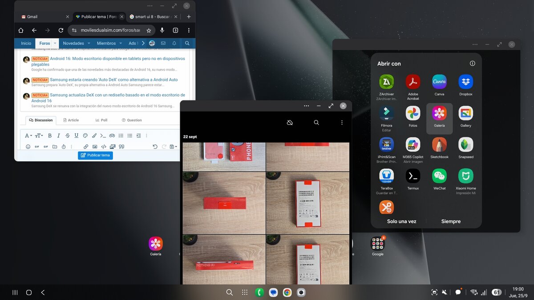Toggle strikethrough in the post editor
This screenshot has width=534, height=300.
(68, 136)
